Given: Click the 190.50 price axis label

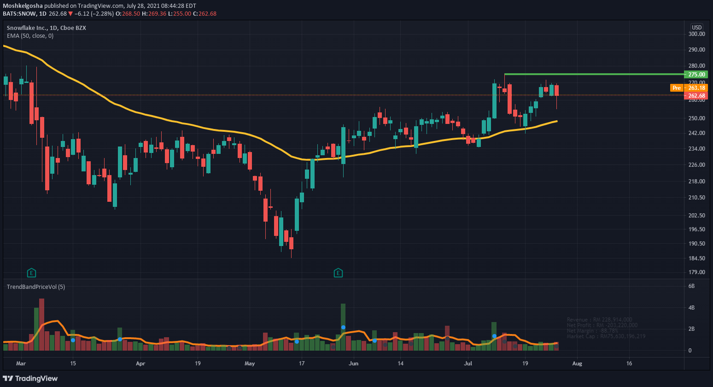Looking at the screenshot, I should [697, 244].
